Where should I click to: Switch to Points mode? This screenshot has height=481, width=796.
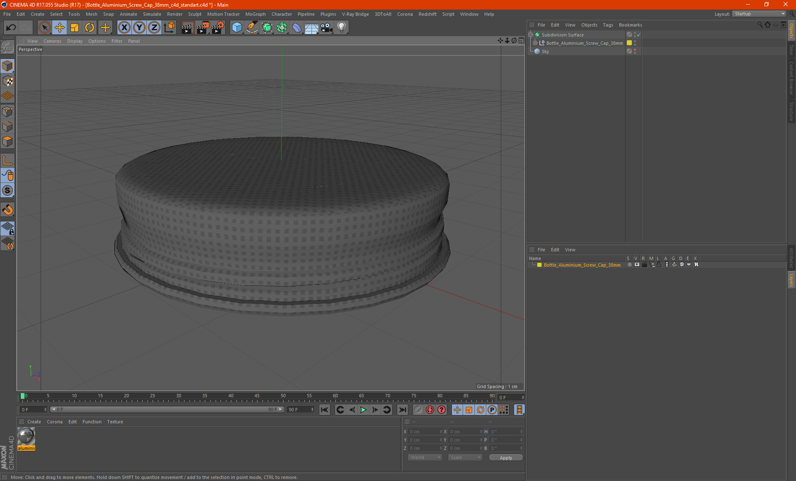click(7, 112)
